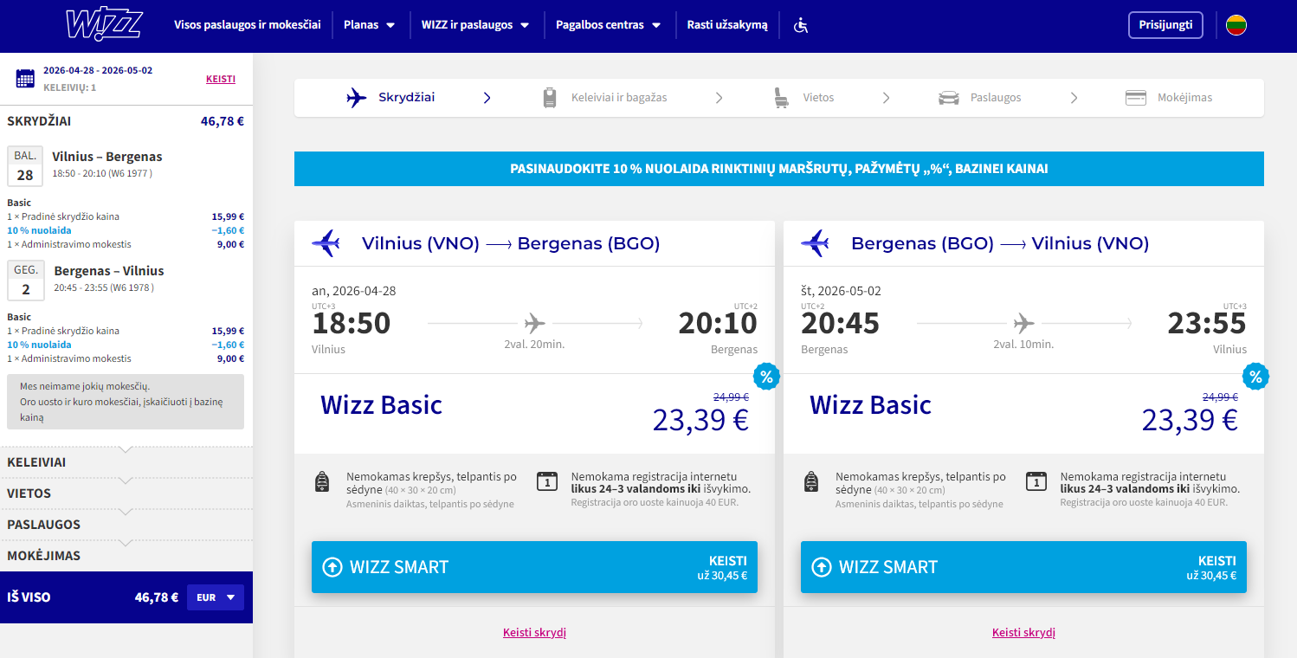Click the Wizz Air logo
The image size is (1297, 658).
click(x=103, y=25)
